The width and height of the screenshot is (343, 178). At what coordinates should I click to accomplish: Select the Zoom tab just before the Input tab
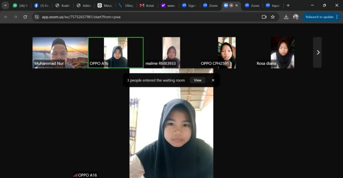[252, 5]
